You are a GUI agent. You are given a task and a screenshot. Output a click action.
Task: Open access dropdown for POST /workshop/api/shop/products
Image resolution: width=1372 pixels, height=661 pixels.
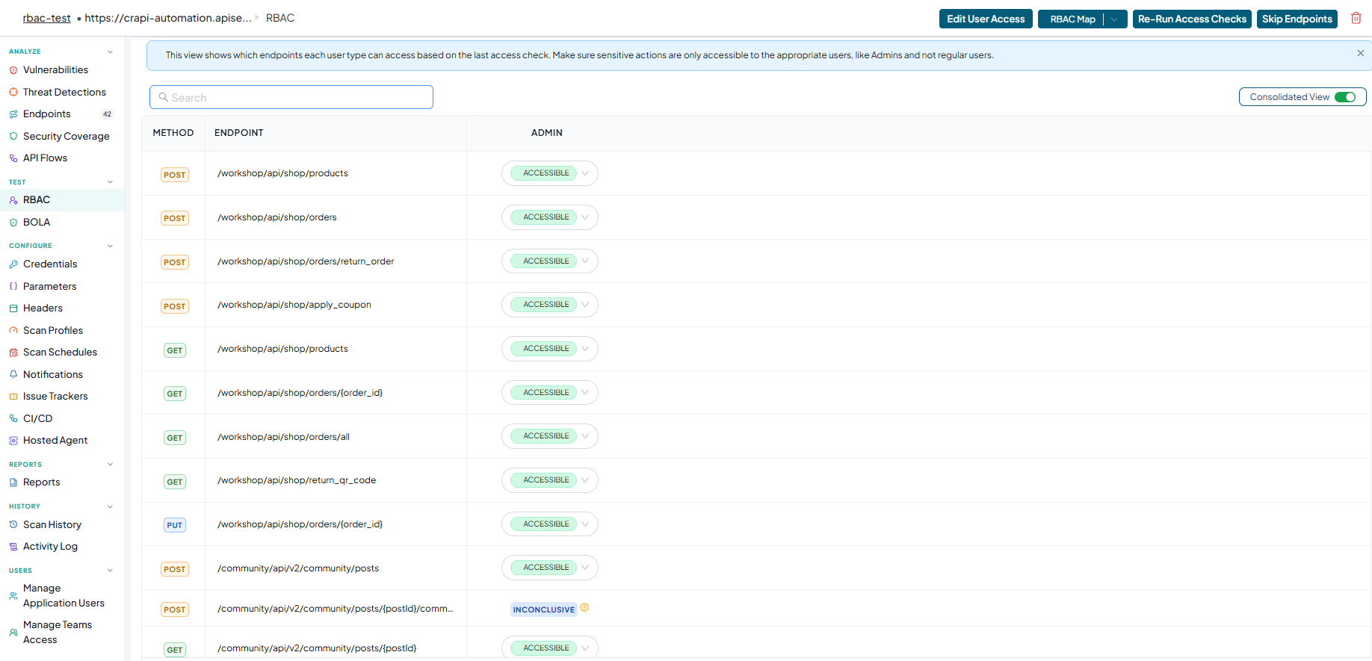(x=550, y=173)
